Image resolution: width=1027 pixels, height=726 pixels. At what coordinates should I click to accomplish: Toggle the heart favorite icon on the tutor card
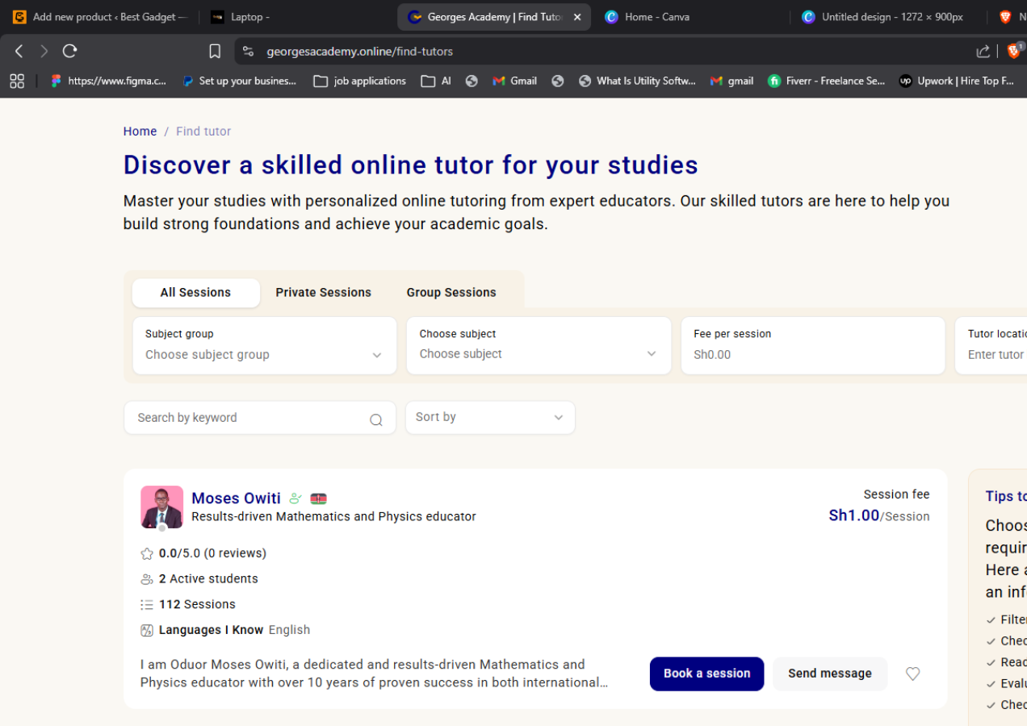(912, 674)
